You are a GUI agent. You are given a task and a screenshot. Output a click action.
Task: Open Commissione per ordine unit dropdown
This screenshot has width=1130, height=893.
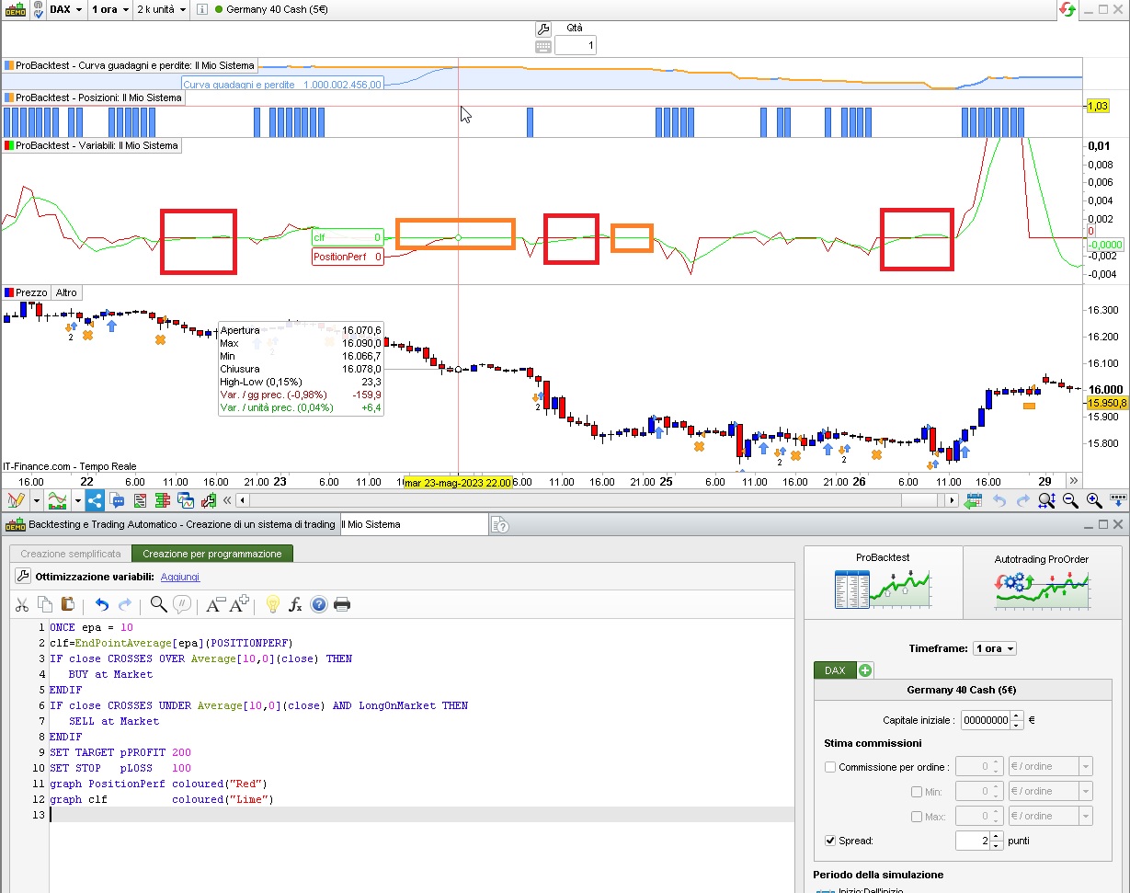(1050, 767)
